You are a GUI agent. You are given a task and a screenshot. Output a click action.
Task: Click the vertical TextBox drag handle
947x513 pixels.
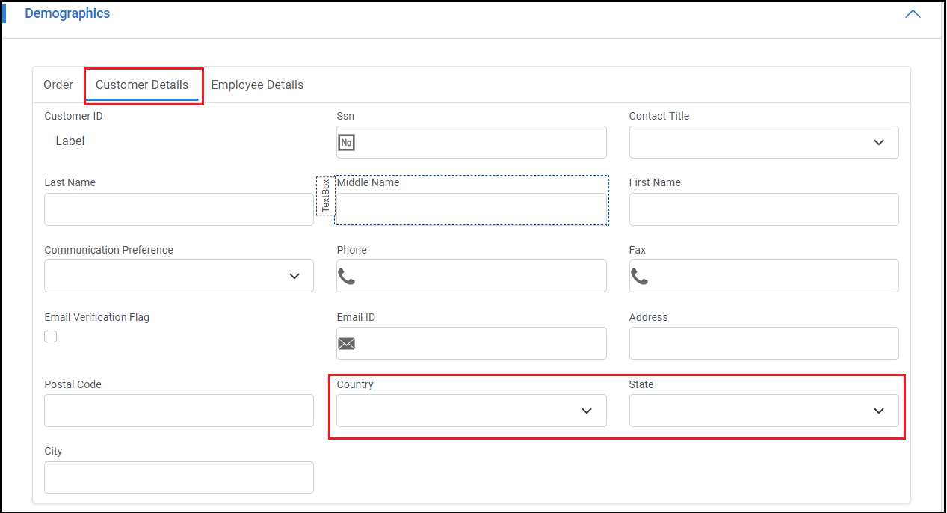[325, 196]
